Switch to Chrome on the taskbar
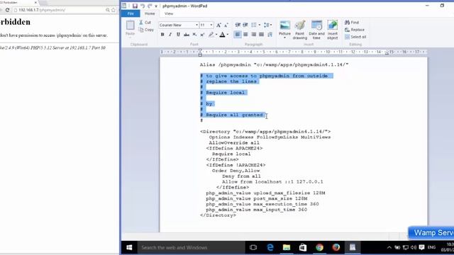Image resolution: width=454 pixels, height=255 pixels. [319, 247]
